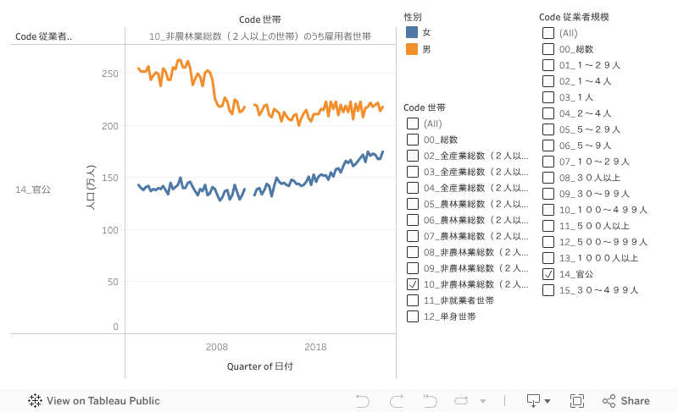Click the Quarter of 日付 axis title
The image size is (678, 412).
pos(260,366)
